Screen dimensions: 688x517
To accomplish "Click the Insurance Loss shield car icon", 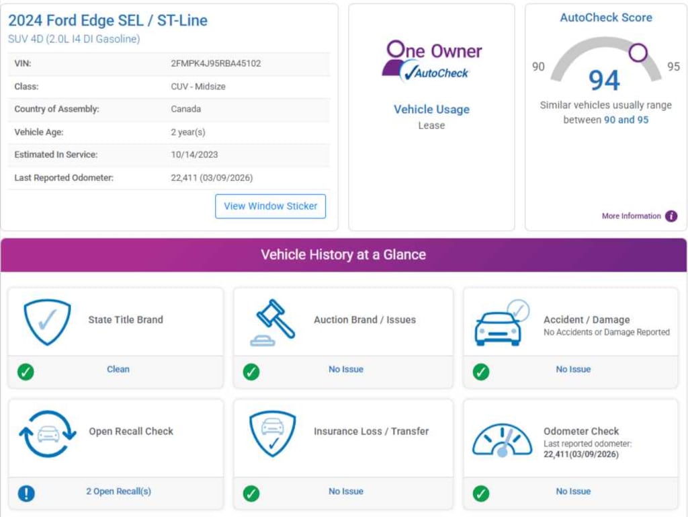I will click(x=272, y=434).
